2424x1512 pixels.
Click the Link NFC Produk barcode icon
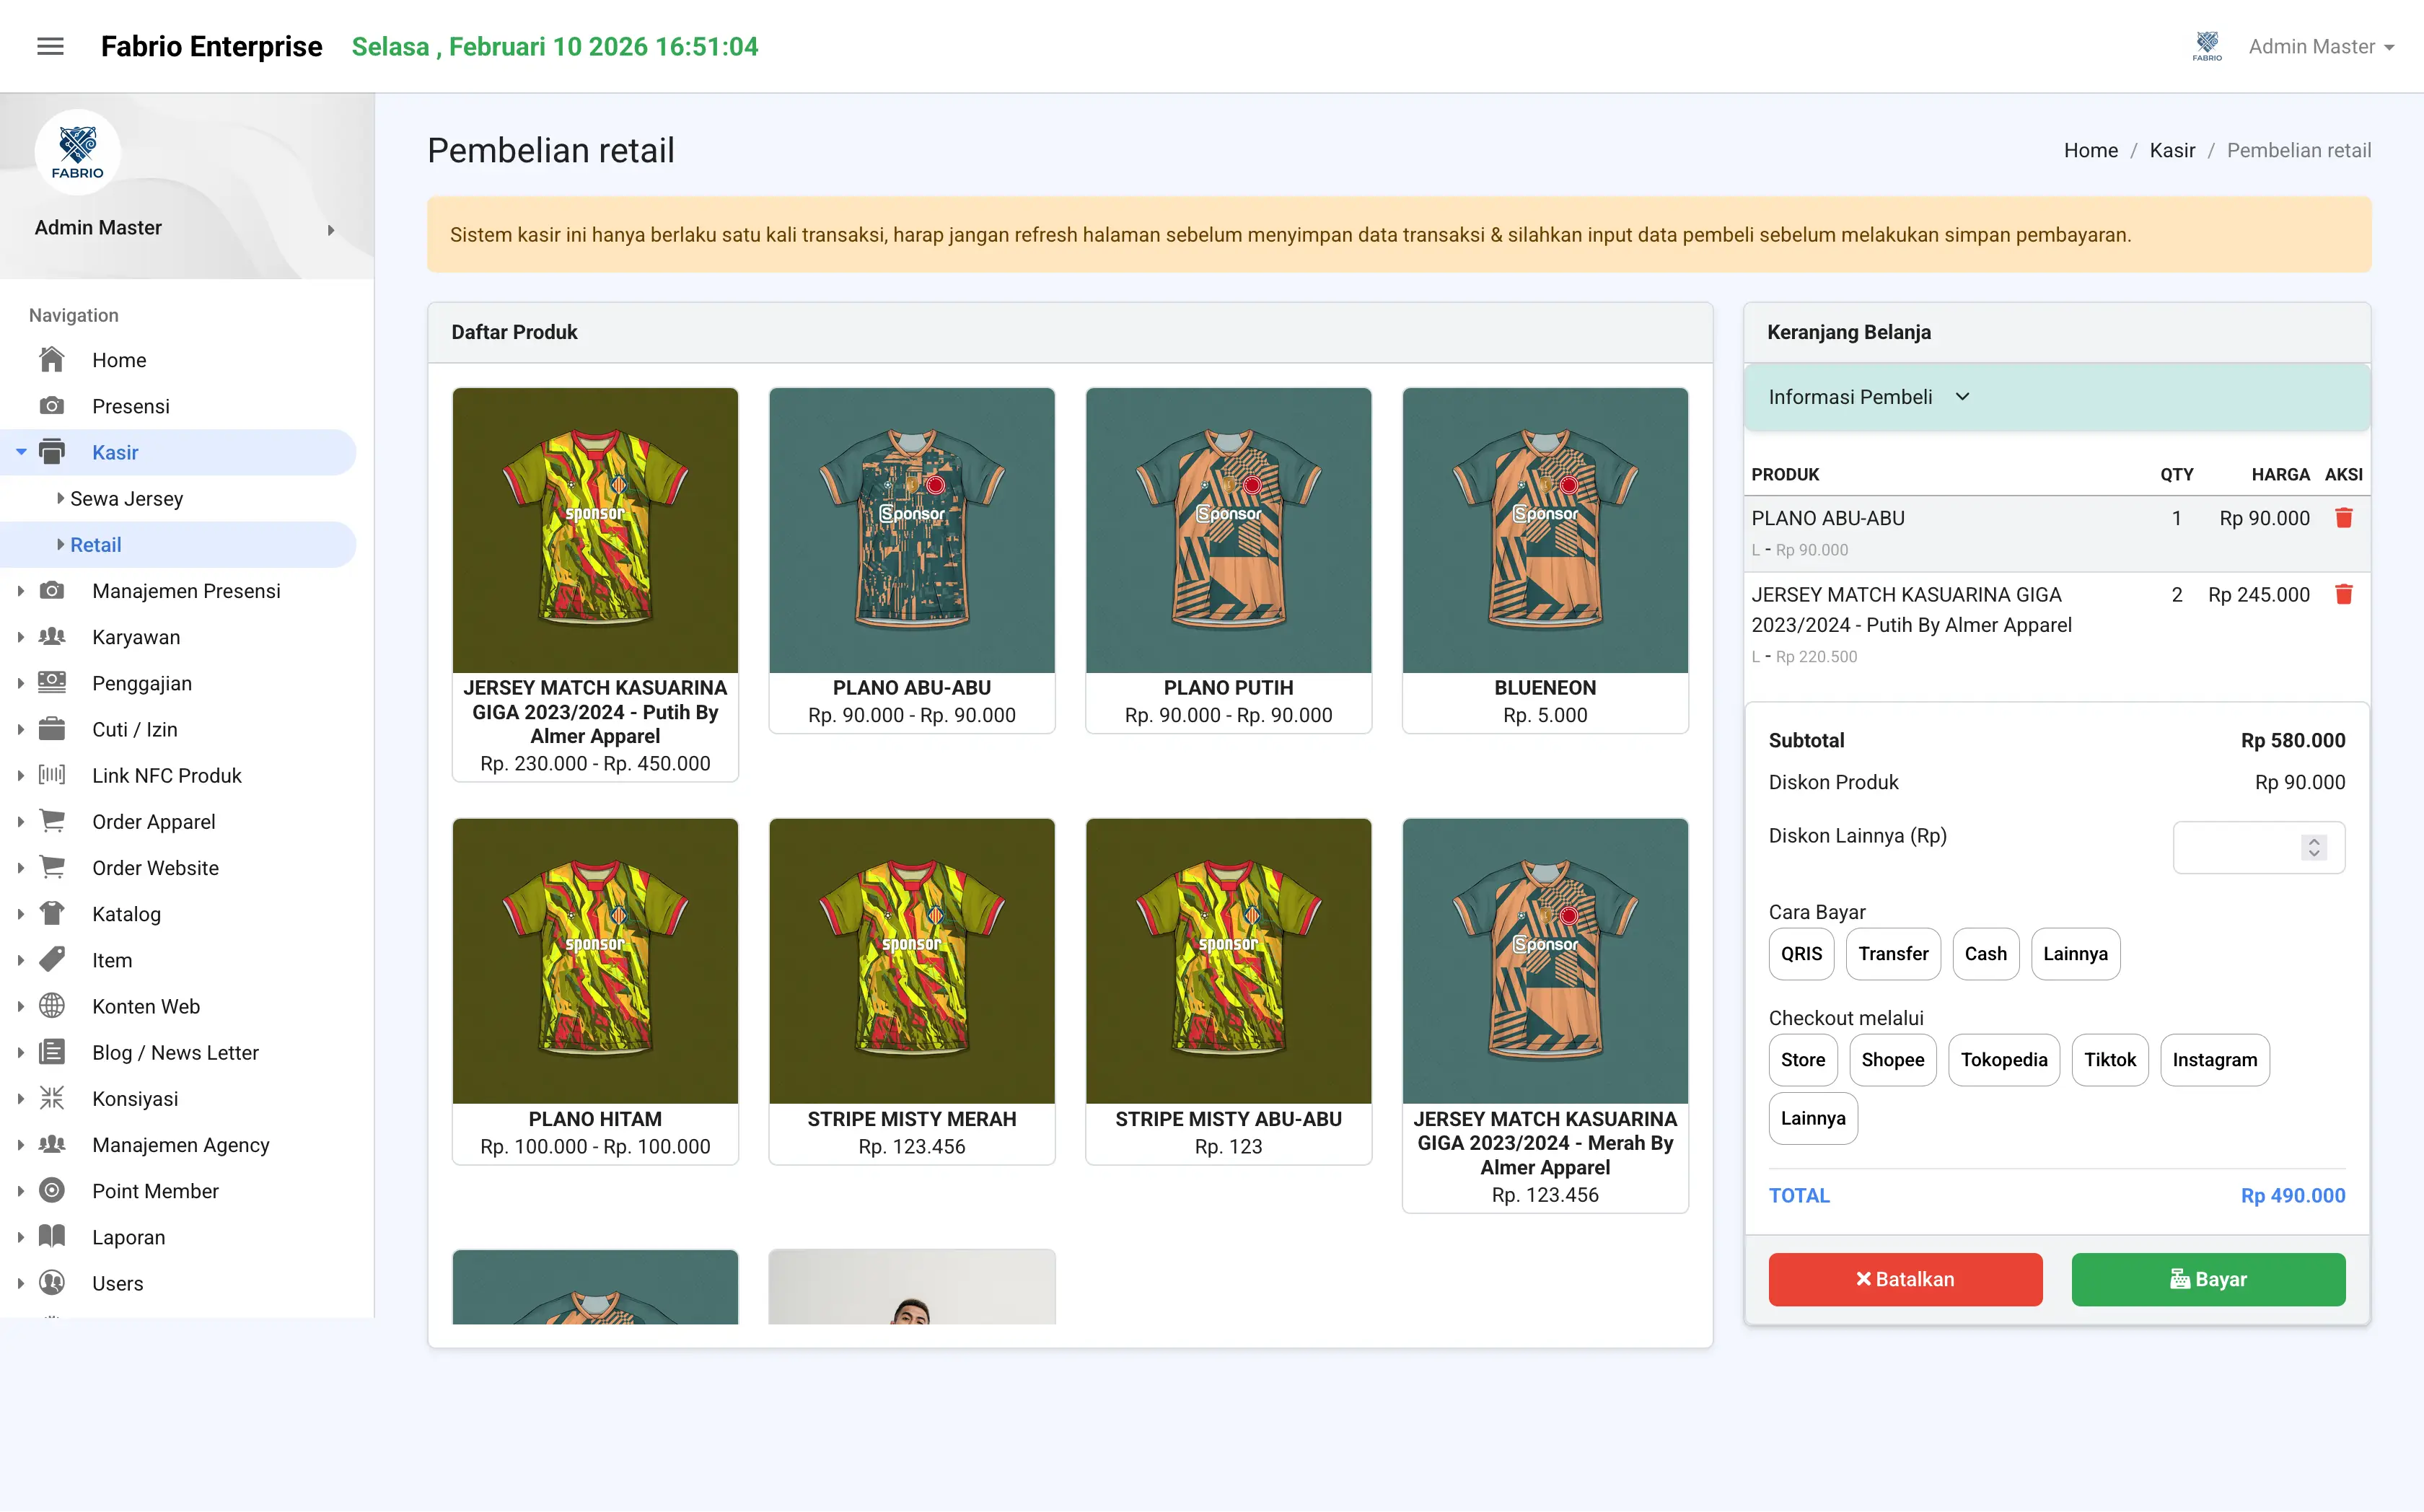click(52, 774)
